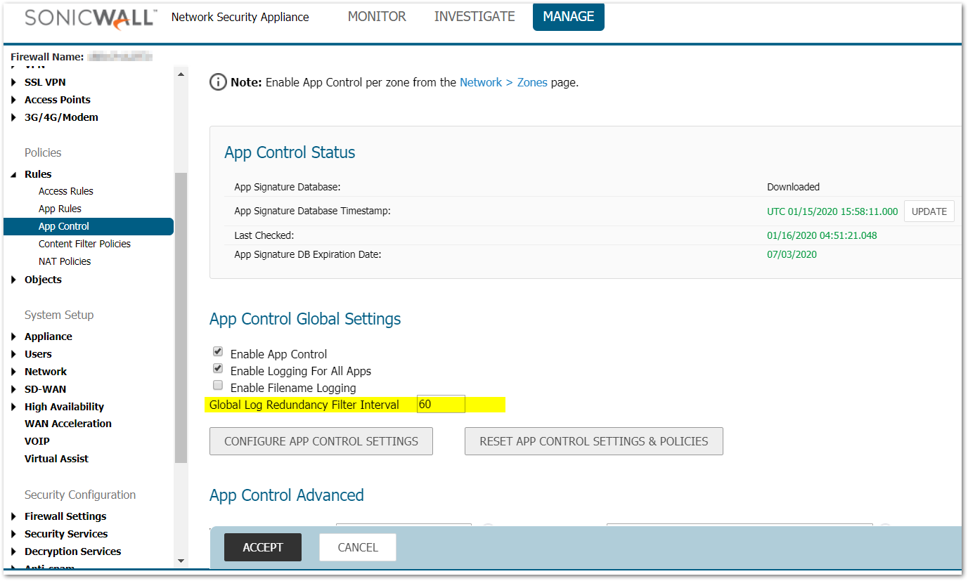Expand the Firewall Settings group
This screenshot has height=581, width=968.
tap(14, 516)
